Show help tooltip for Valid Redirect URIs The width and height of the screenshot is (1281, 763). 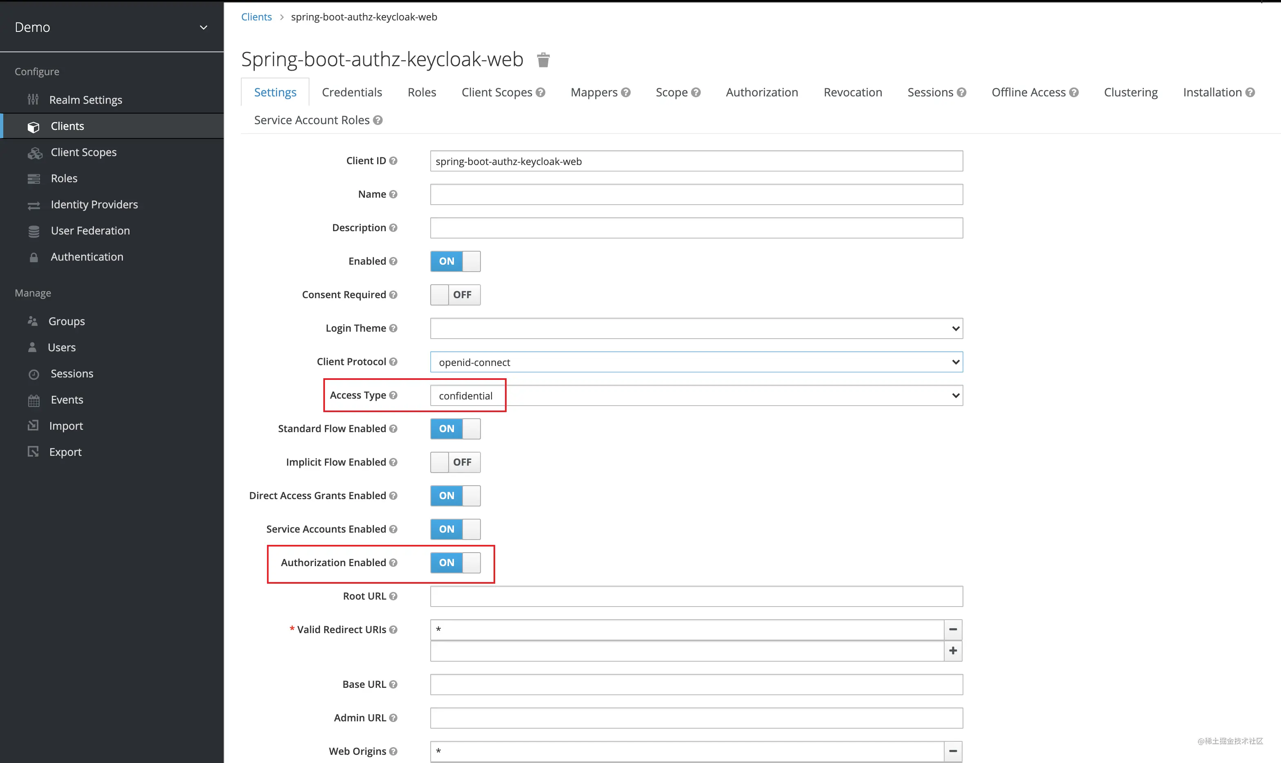[x=393, y=629]
